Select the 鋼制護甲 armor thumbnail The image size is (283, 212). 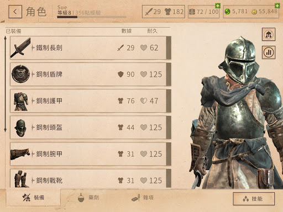pos(21,102)
